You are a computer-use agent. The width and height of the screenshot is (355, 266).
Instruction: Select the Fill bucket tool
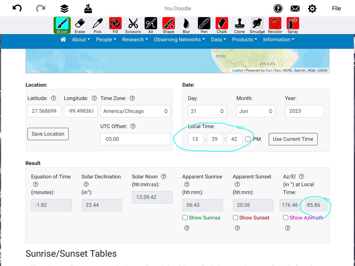click(x=115, y=25)
